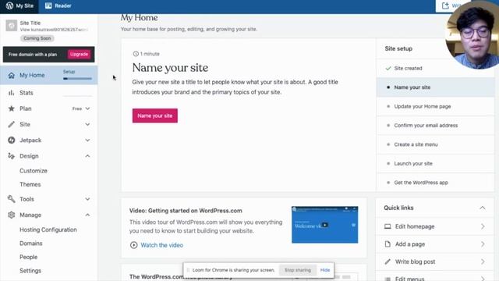Click the Jetpack lightning icon
This screenshot has width=499, height=281.
(12, 140)
